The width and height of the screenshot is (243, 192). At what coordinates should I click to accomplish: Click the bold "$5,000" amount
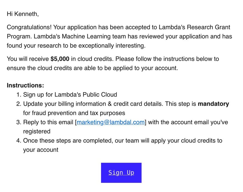tap(60, 59)
